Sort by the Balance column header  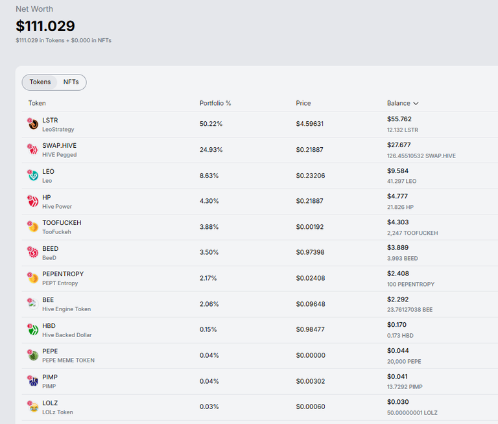click(403, 103)
